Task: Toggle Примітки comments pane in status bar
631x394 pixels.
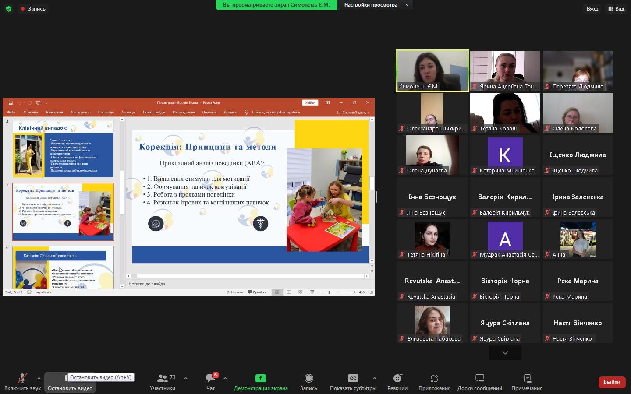Action: (257, 292)
